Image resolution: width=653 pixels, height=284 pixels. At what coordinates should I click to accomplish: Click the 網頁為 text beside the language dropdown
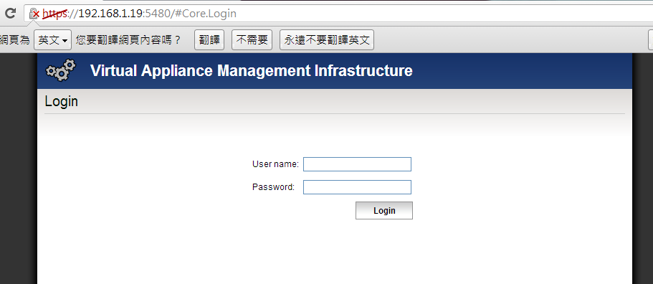pyautogui.click(x=14, y=40)
